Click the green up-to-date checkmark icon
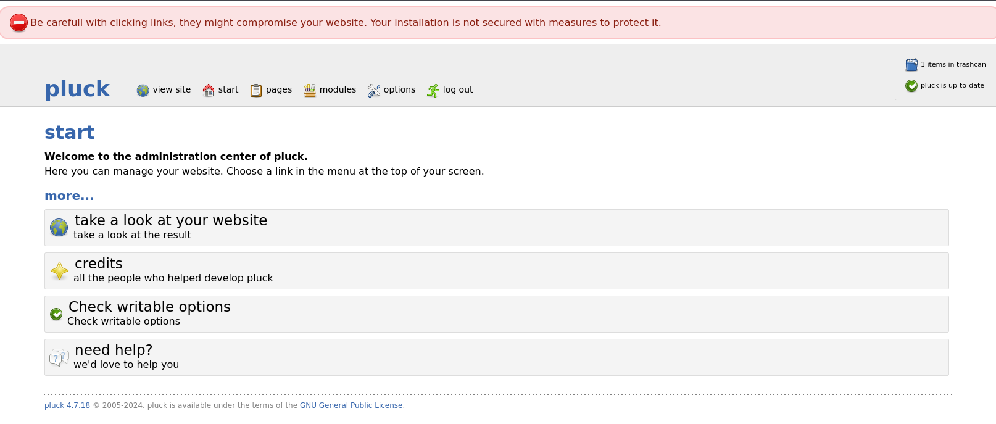 tap(911, 86)
